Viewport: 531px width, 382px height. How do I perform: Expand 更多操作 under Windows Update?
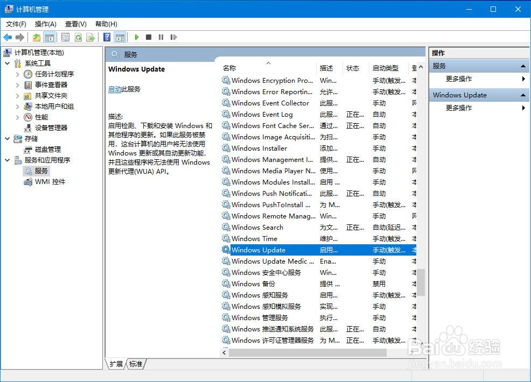click(479, 108)
